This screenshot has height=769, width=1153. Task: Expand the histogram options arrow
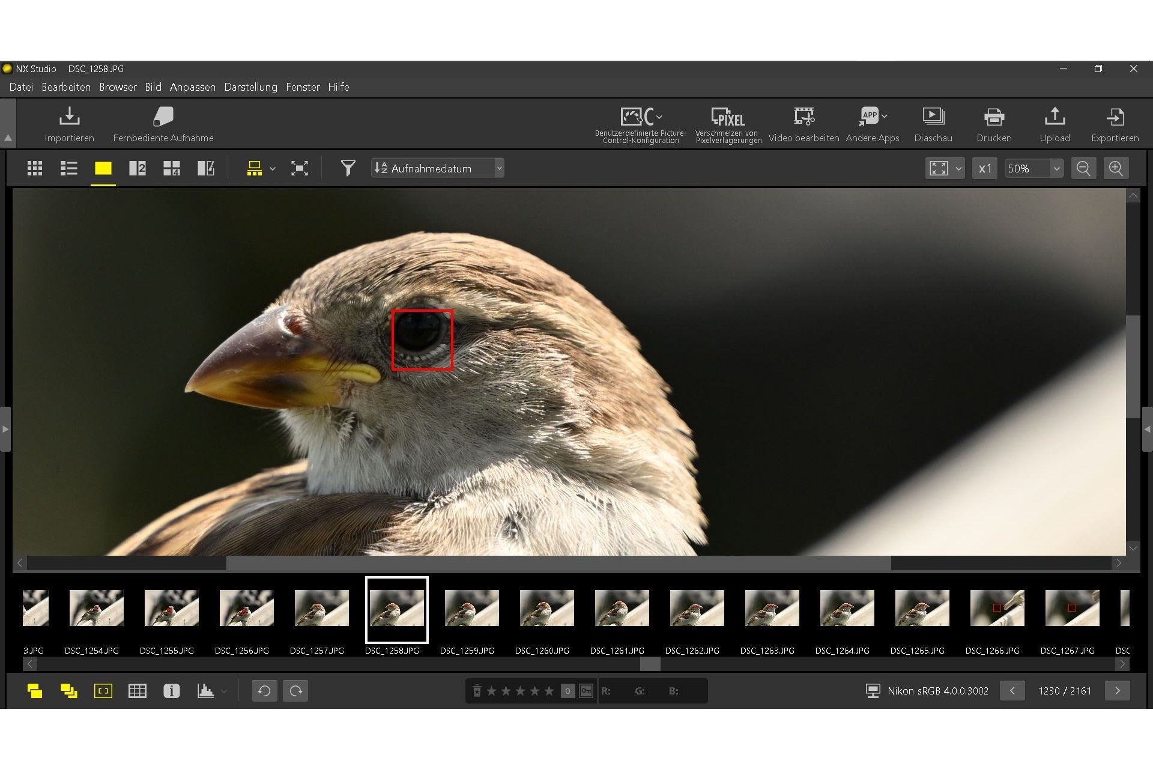(x=224, y=691)
